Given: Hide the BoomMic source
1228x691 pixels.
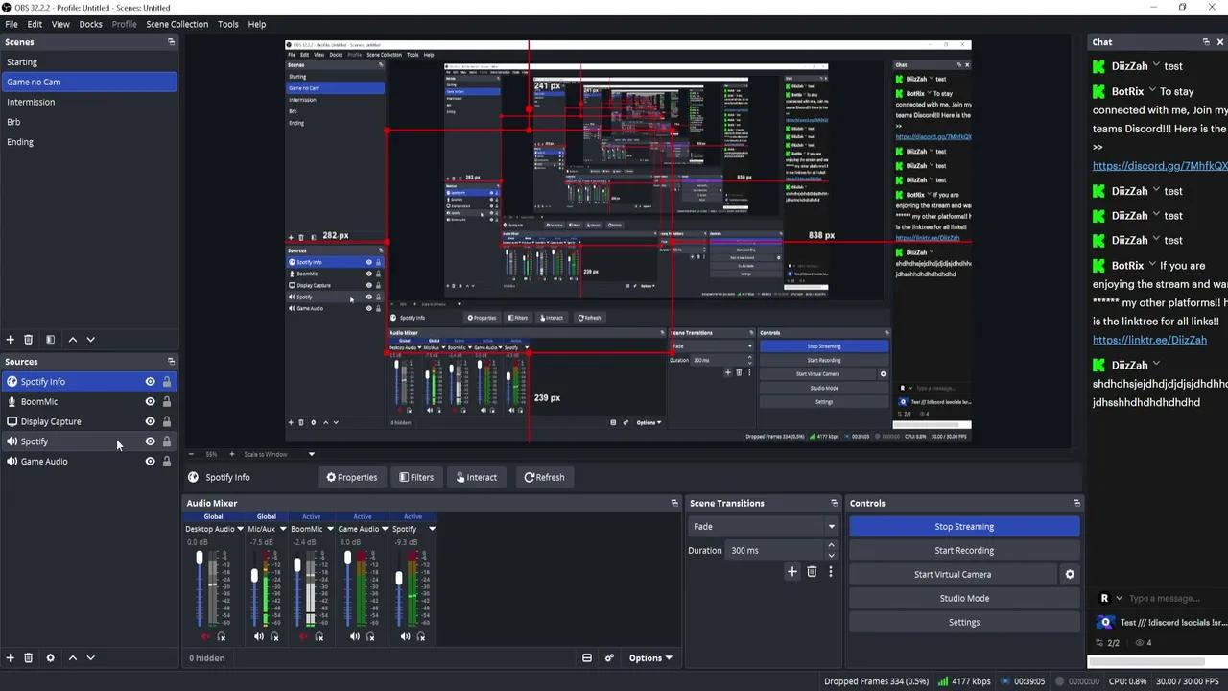Looking at the screenshot, I should click(x=150, y=401).
